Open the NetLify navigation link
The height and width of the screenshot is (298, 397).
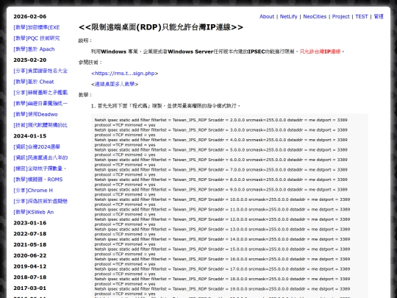click(x=288, y=16)
